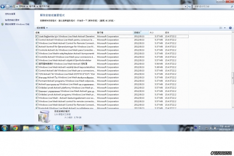
Task: Open the 控制台首頁 link
Action: (x=10, y=14)
